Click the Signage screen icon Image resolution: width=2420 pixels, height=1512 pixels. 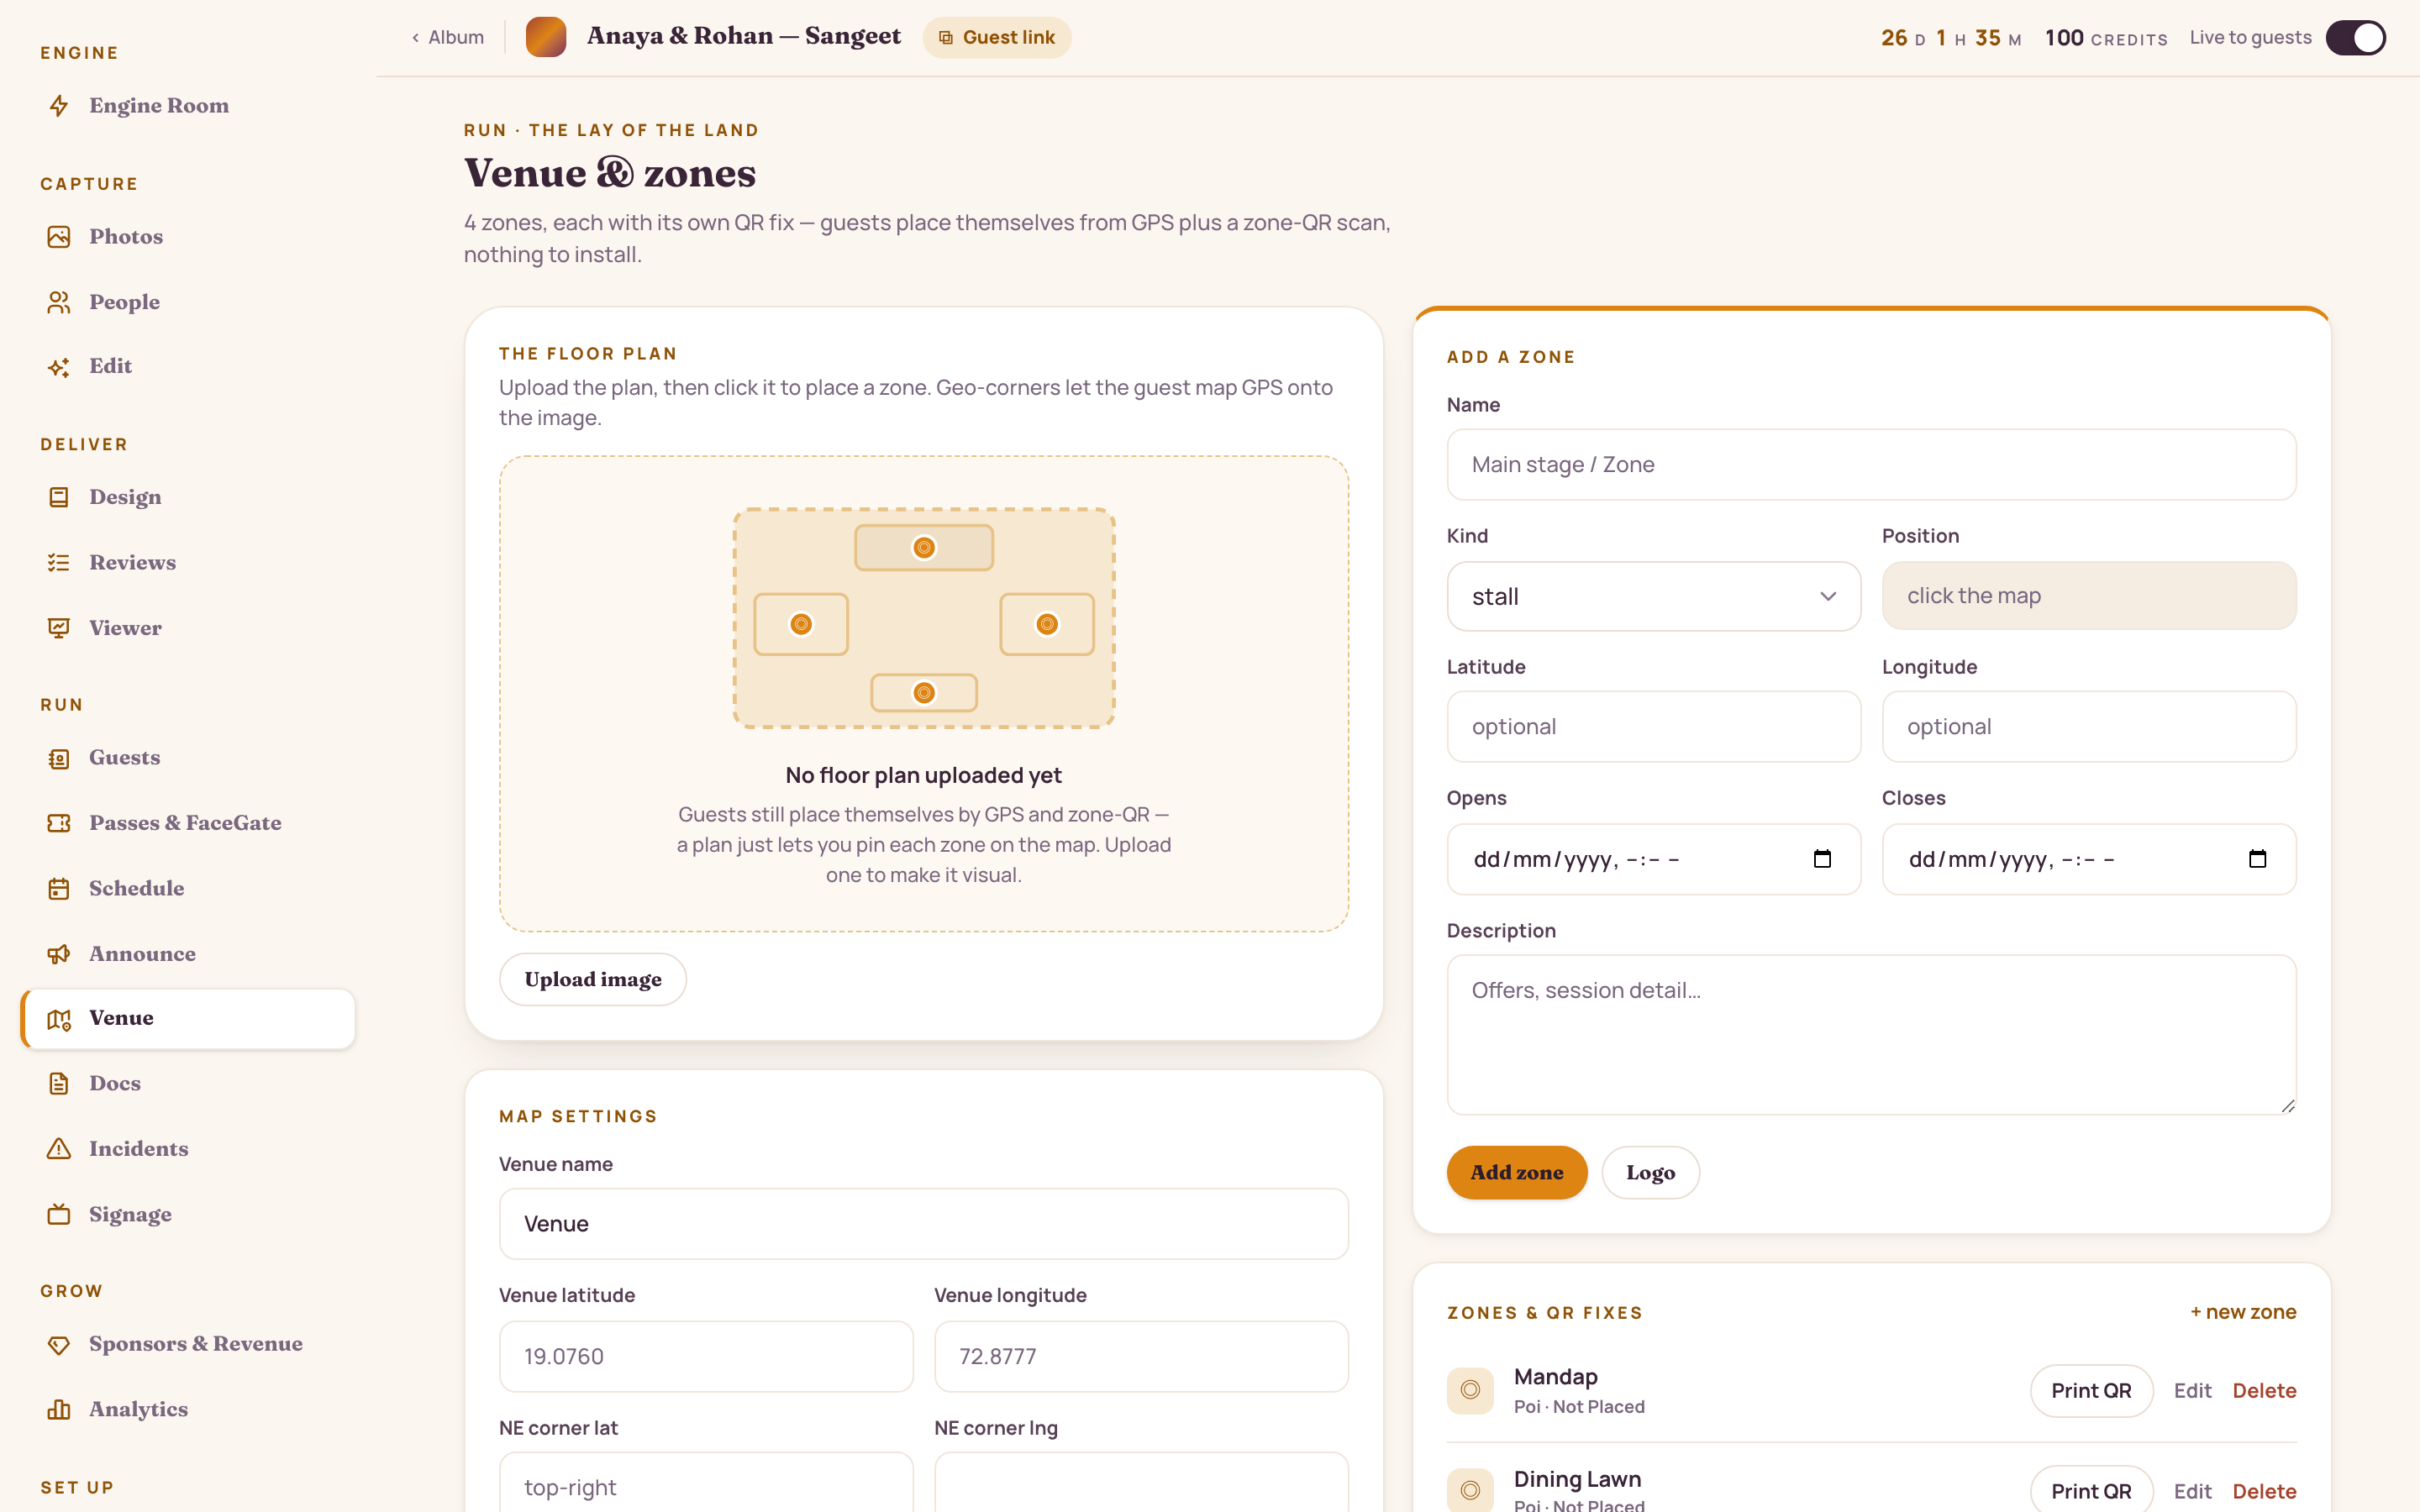click(59, 1214)
